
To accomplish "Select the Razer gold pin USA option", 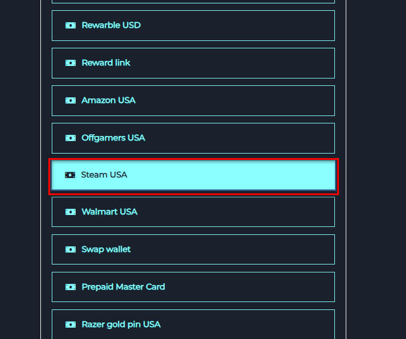I will click(193, 324).
